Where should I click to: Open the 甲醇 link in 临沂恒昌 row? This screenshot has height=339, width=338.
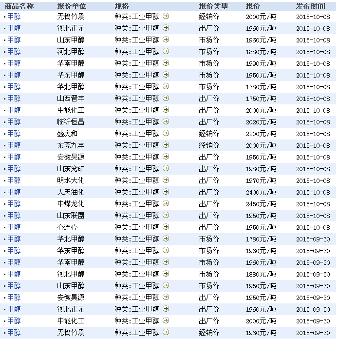point(14,122)
